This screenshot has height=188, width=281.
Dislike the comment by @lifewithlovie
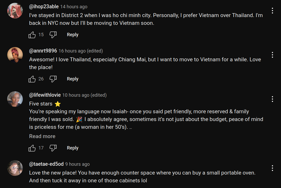[53, 148]
